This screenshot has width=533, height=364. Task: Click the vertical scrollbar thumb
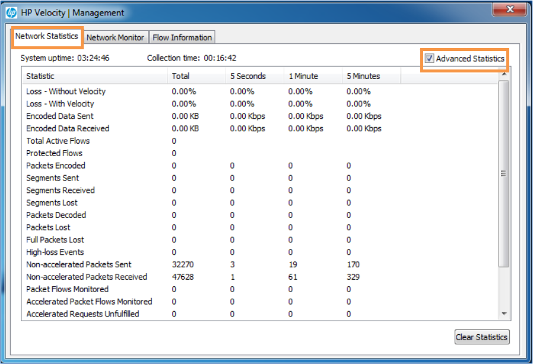(504, 173)
